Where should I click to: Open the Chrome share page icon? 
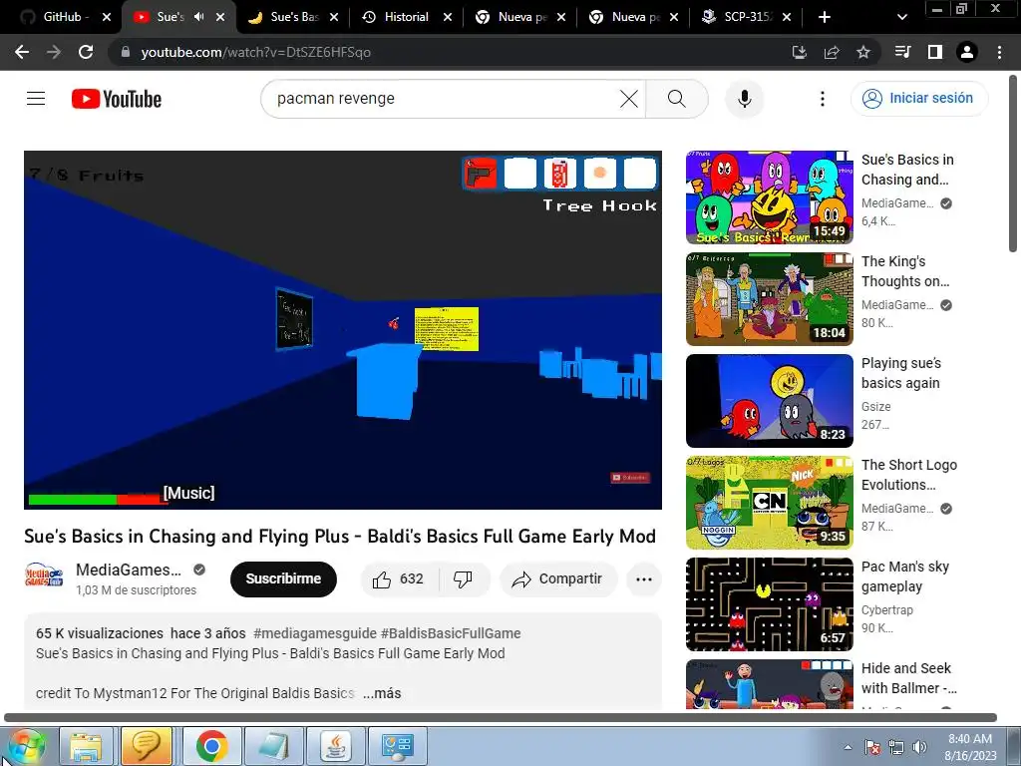(x=832, y=52)
